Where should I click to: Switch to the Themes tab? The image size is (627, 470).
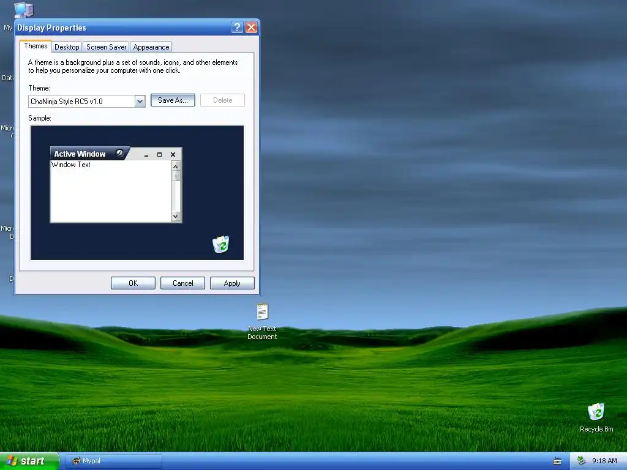[36, 46]
